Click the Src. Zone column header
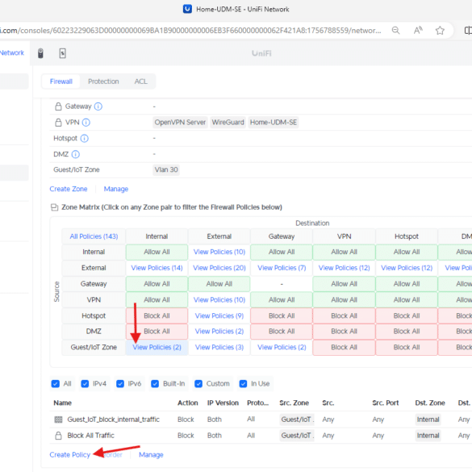Image resolution: width=472 pixels, height=472 pixels. click(294, 403)
